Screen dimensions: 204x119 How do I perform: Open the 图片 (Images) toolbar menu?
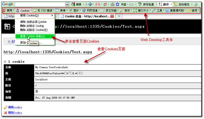[x=75, y=10]
